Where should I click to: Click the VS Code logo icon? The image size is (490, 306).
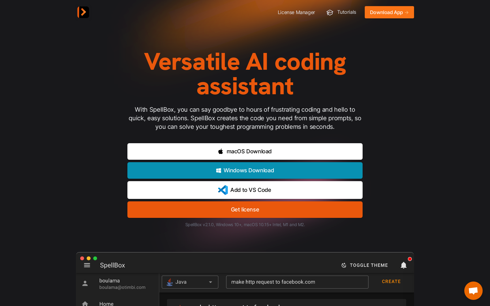coord(223,190)
